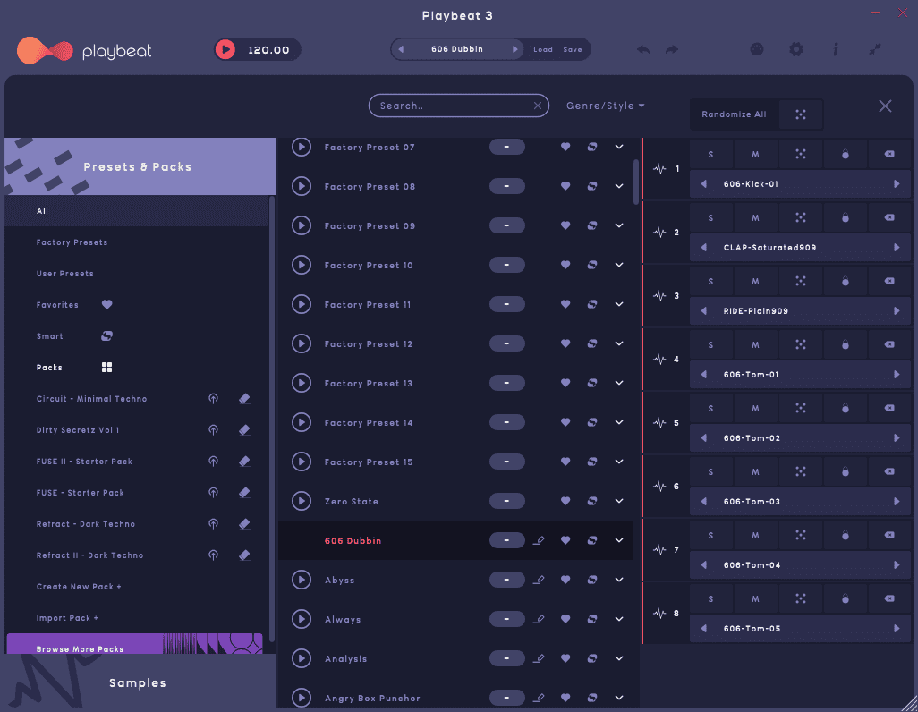Open the color theme palette icon
The image size is (918, 712).
click(x=757, y=49)
